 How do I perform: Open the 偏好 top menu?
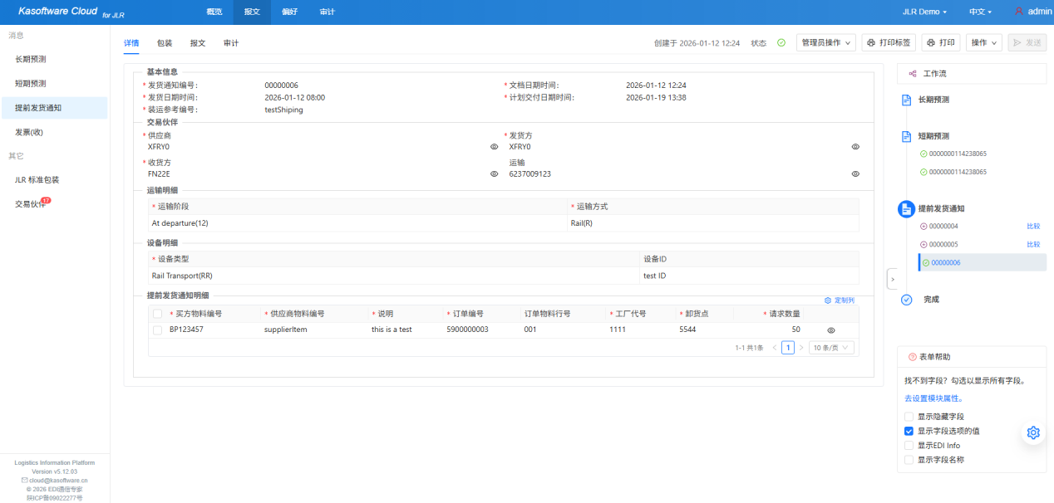(289, 12)
